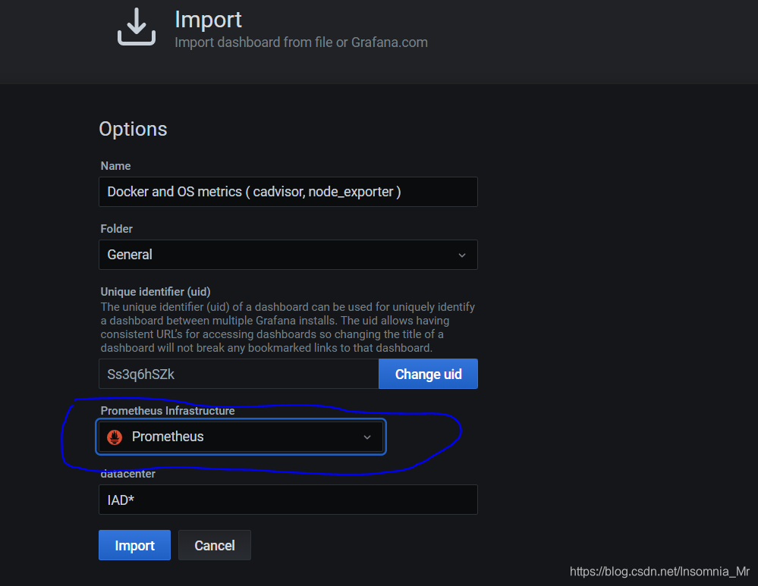Click the uid field Ss3q6hSZk

click(239, 374)
